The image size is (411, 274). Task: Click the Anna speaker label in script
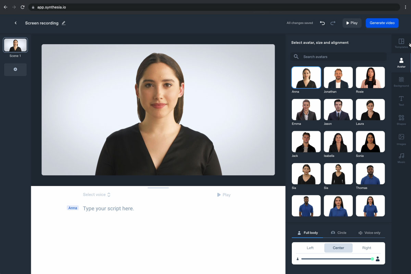coord(73,208)
